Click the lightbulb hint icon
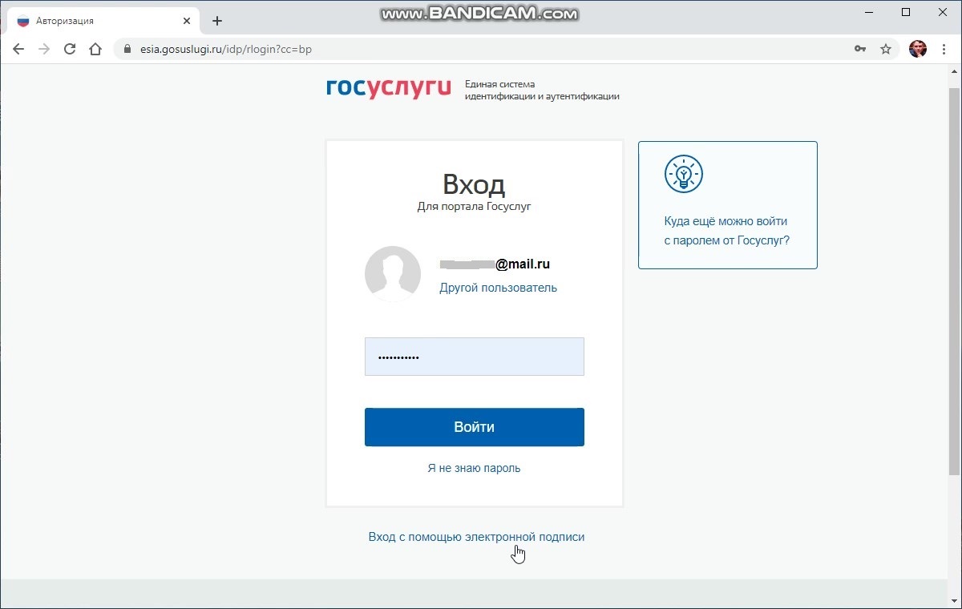Screen dimensions: 962x609 pos(684,174)
